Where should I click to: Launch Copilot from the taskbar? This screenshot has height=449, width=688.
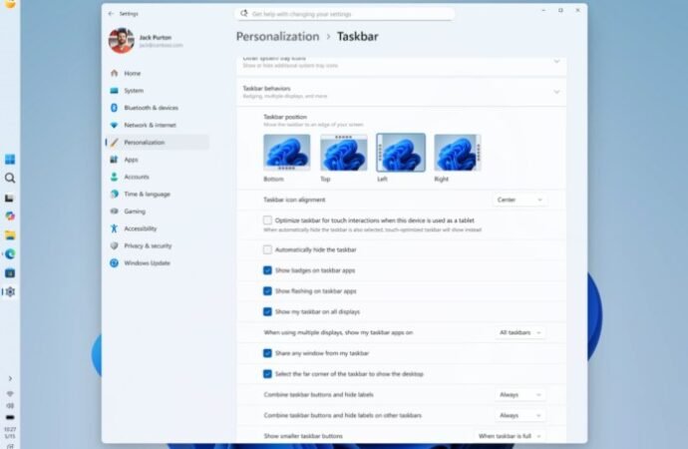[10, 216]
